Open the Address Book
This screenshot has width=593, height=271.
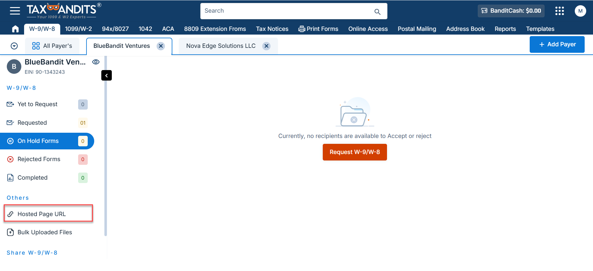(465, 29)
